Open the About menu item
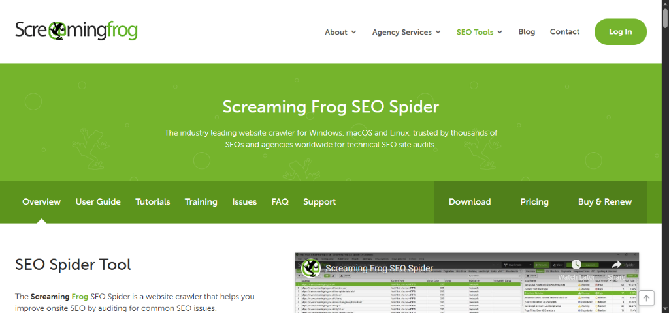669x313 pixels. click(x=336, y=32)
